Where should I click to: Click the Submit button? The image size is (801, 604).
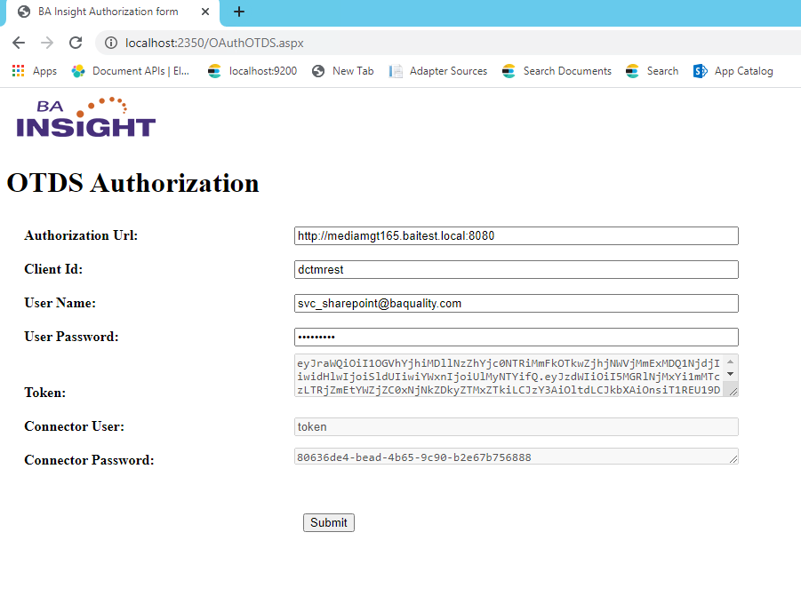tap(328, 523)
